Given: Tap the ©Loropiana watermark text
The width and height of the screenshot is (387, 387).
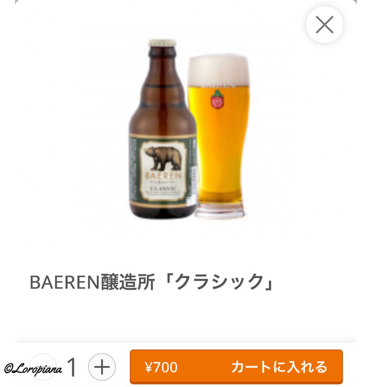Looking at the screenshot, I should (33, 369).
